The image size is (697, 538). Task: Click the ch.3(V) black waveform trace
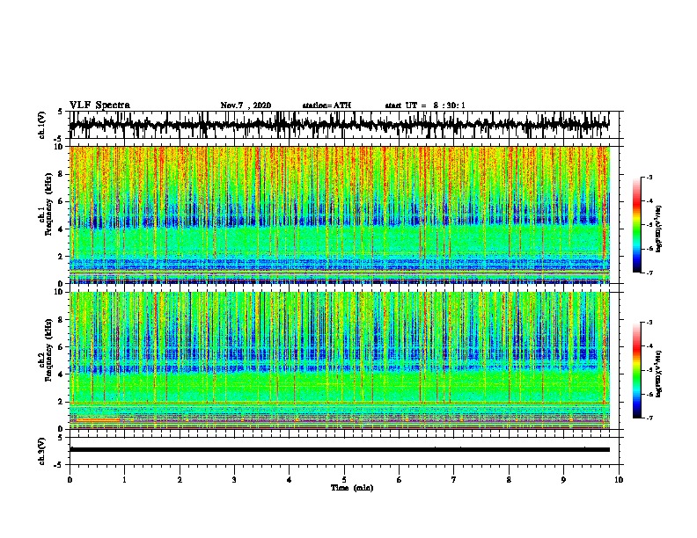pyautogui.click(x=339, y=449)
